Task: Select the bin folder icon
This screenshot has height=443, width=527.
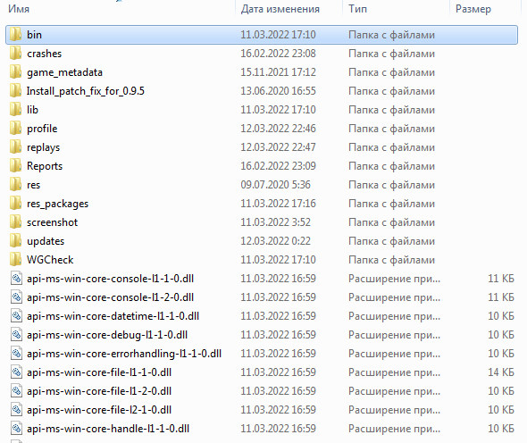Action: point(15,34)
